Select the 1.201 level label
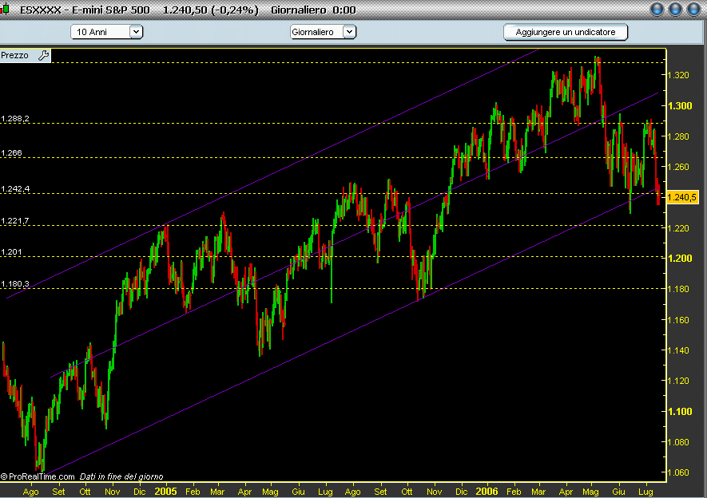Image resolution: width=707 pixels, height=498 pixels. [x=11, y=252]
